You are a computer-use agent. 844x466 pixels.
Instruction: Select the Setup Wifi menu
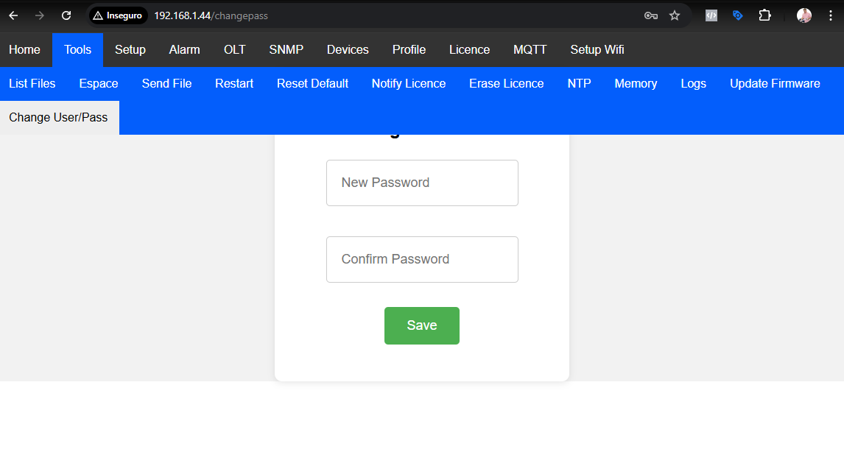597,50
